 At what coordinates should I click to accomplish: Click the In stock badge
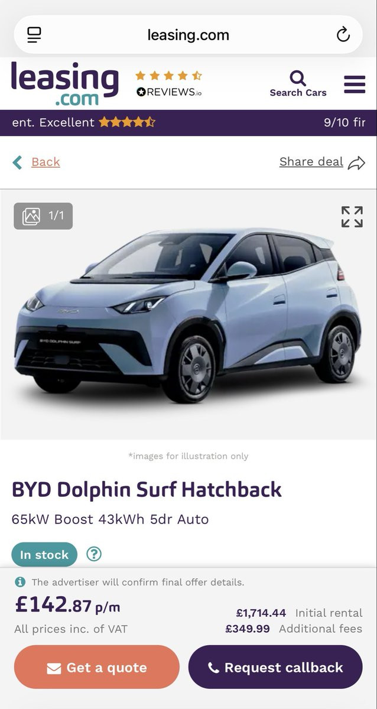point(44,555)
